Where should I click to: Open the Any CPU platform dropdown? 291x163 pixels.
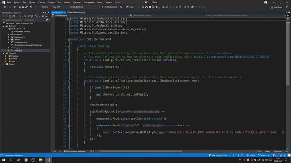pyautogui.click(x=60, y=7)
